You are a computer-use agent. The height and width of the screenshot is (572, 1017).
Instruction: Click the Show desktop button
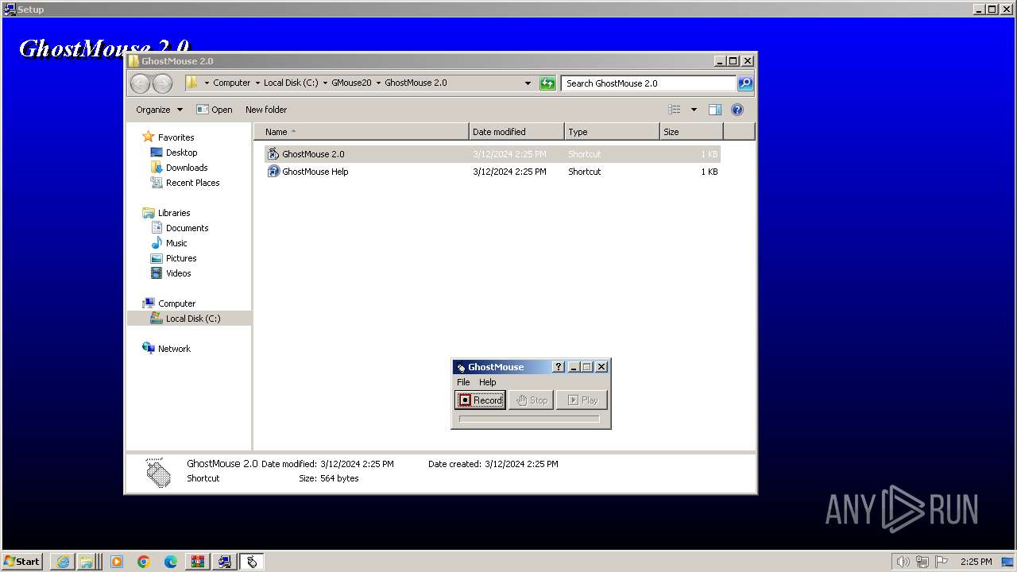1008,562
